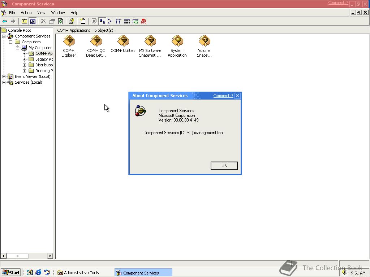This screenshot has height=277, width=370.
Task: Open the Window menu
Action: tap(58, 13)
